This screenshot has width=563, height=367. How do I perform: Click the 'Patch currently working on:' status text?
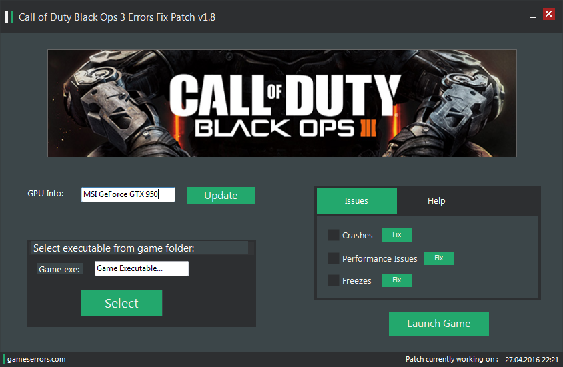click(x=452, y=359)
